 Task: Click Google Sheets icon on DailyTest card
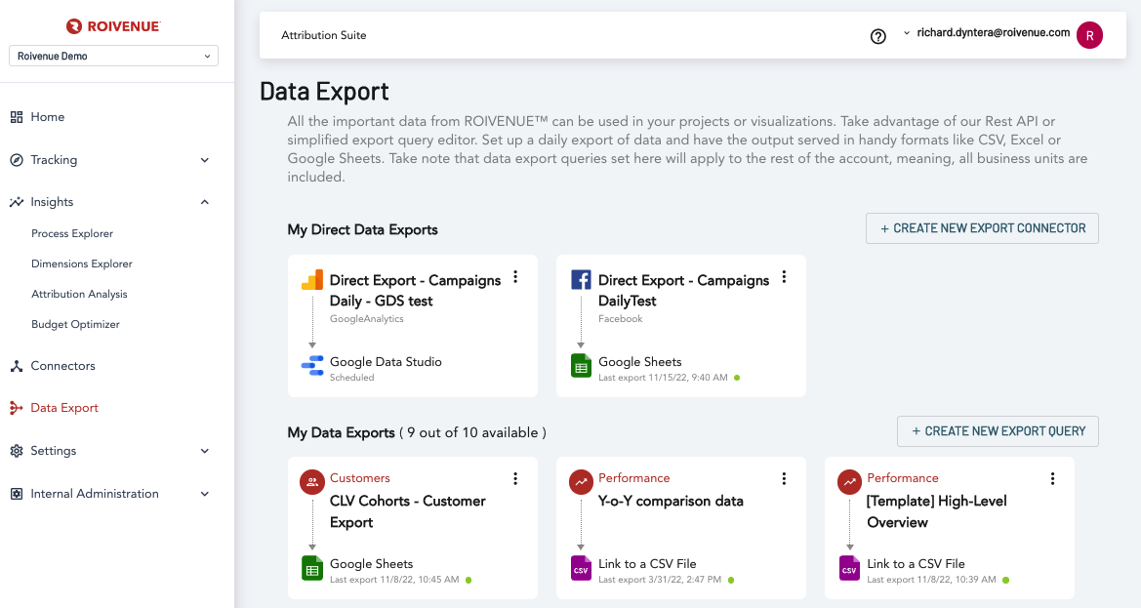[581, 366]
